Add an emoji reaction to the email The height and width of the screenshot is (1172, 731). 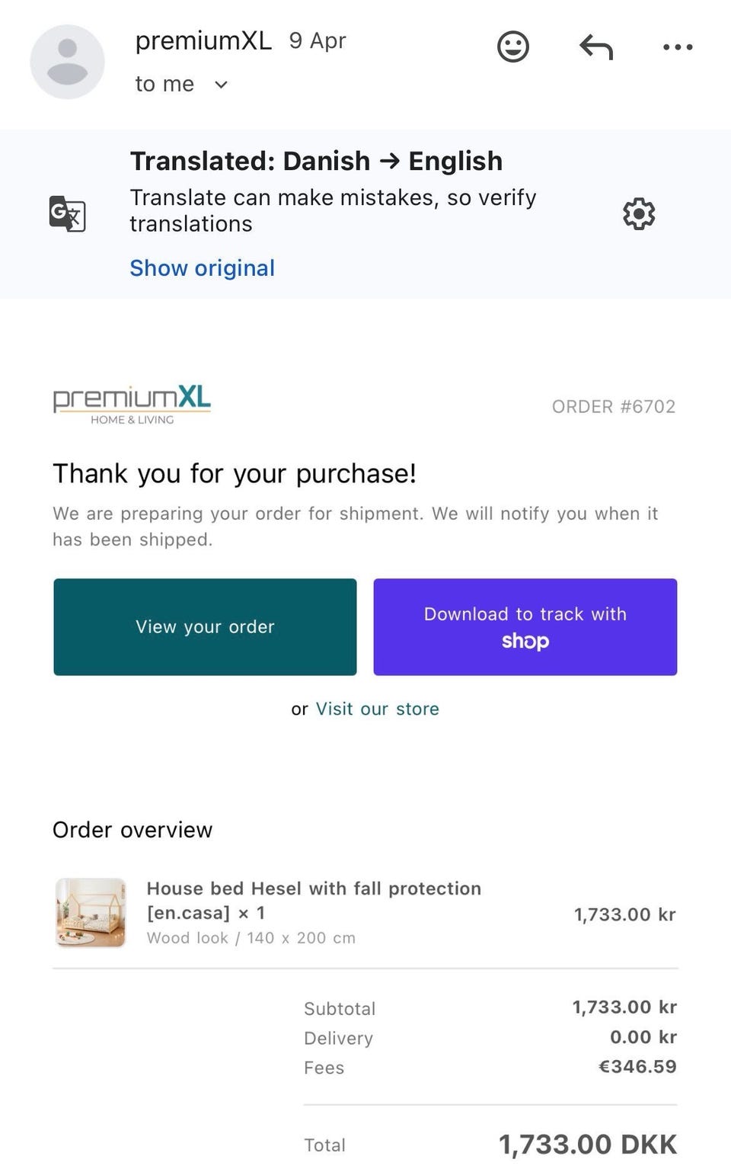coord(512,47)
